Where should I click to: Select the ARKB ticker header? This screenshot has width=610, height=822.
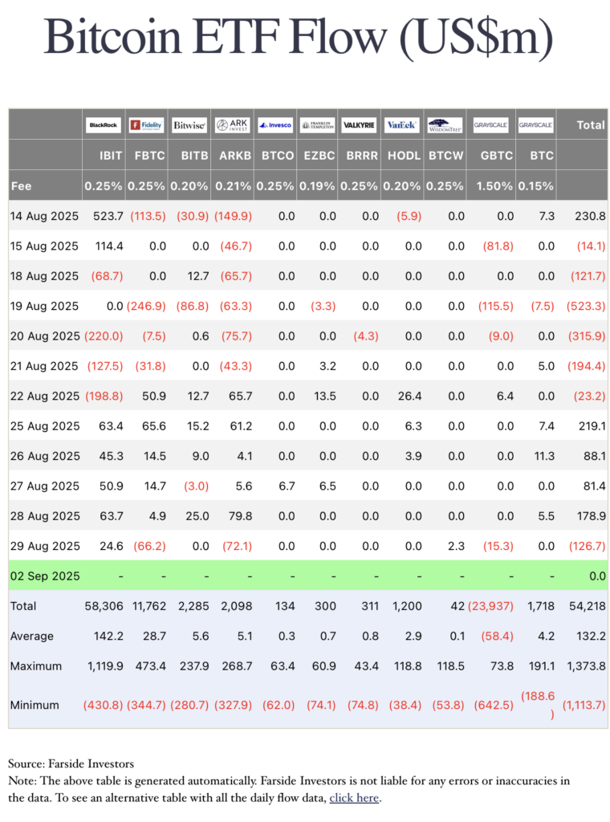235,156
